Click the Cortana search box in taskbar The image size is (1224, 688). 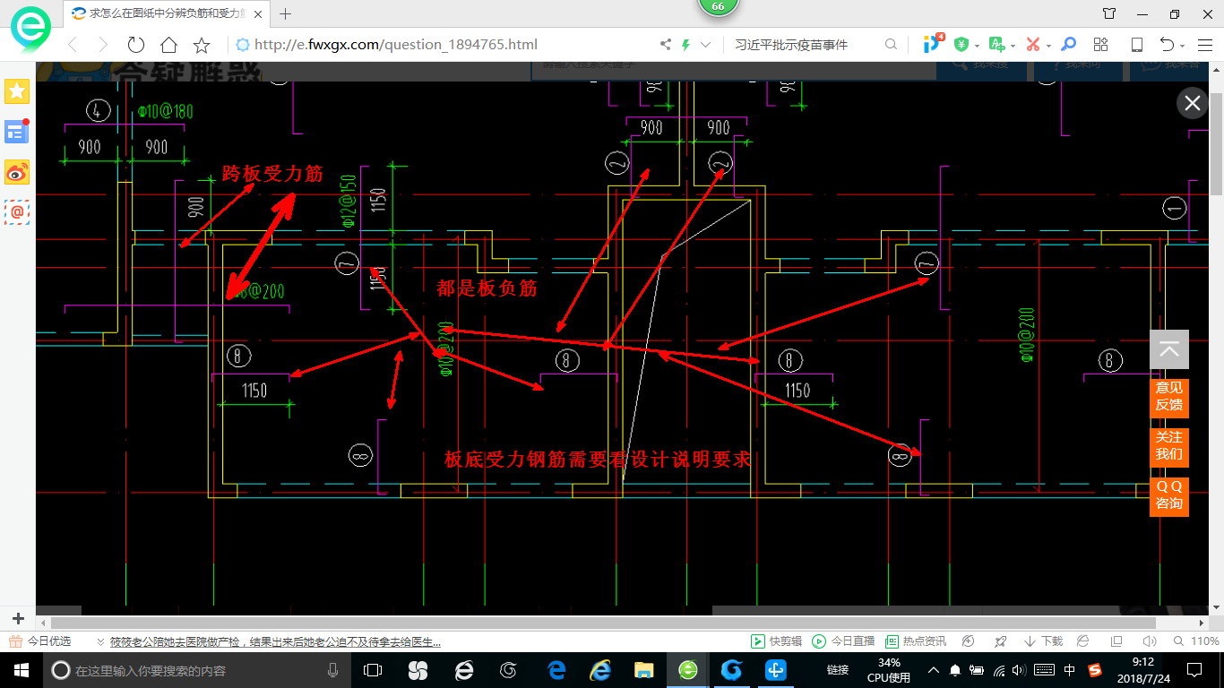196,669
